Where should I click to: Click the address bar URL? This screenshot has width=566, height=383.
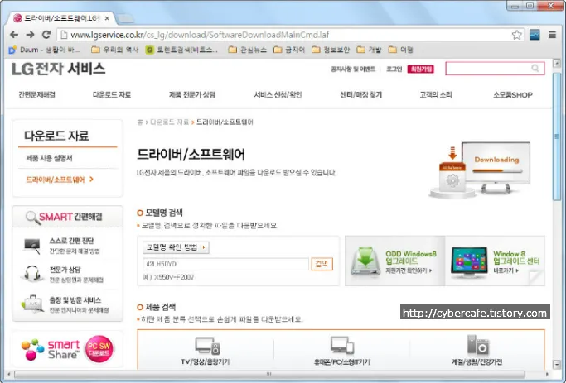coord(200,35)
